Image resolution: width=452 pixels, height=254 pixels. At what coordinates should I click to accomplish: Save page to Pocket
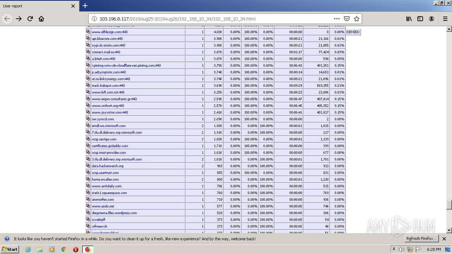(x=347, y=19)
